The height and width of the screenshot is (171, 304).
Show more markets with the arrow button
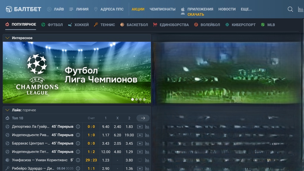(x=143, y=118)
